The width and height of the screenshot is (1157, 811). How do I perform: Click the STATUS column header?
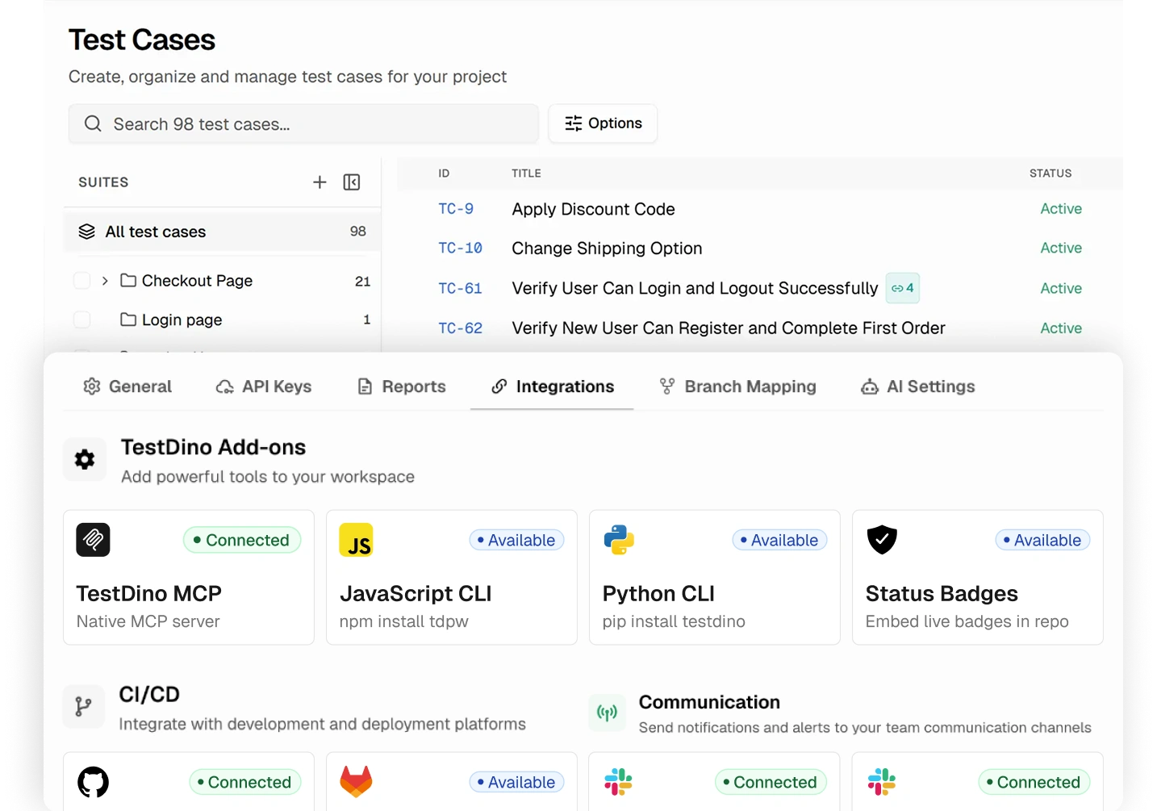point(1050,173)
